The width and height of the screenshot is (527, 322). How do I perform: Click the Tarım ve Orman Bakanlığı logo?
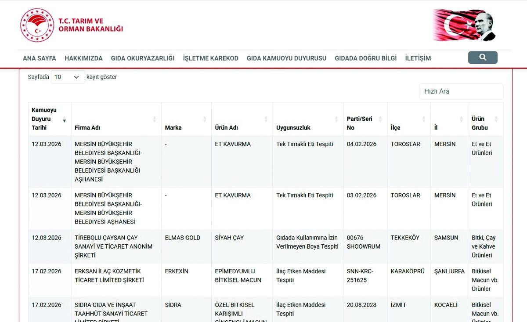point(72,25)
